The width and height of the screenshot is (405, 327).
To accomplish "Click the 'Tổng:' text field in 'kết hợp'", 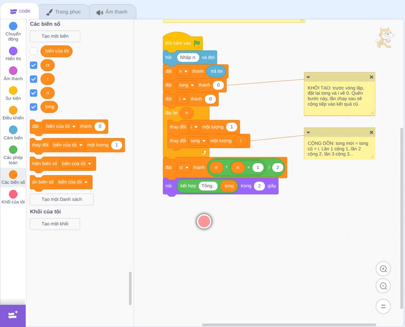I will 208,186.
